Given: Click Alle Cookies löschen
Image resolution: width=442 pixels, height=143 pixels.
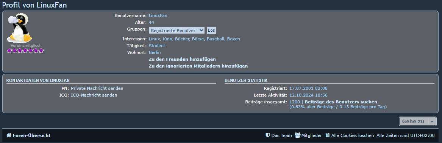Looking at the screenshot, I should click(353, 135).
